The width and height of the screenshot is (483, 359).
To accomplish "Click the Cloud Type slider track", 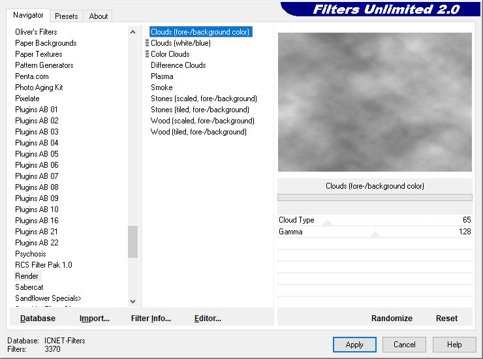I will tap(375, 220).
